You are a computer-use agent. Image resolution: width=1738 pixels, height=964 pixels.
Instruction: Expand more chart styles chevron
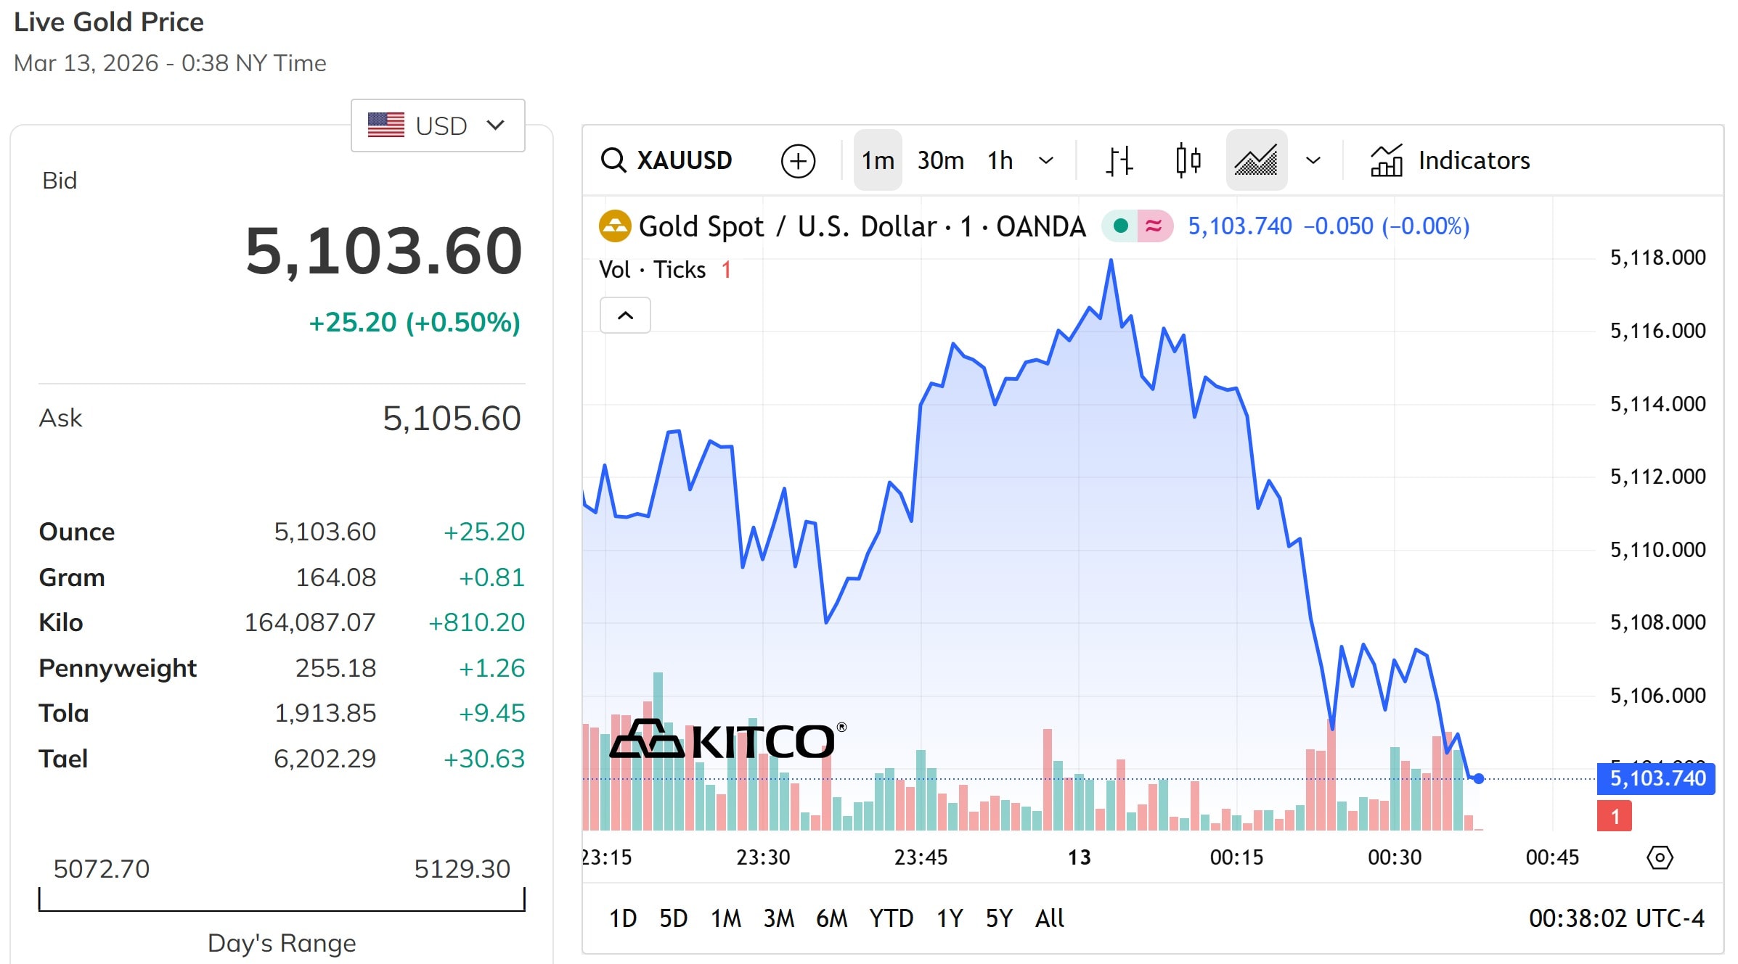pos(1313,160)
